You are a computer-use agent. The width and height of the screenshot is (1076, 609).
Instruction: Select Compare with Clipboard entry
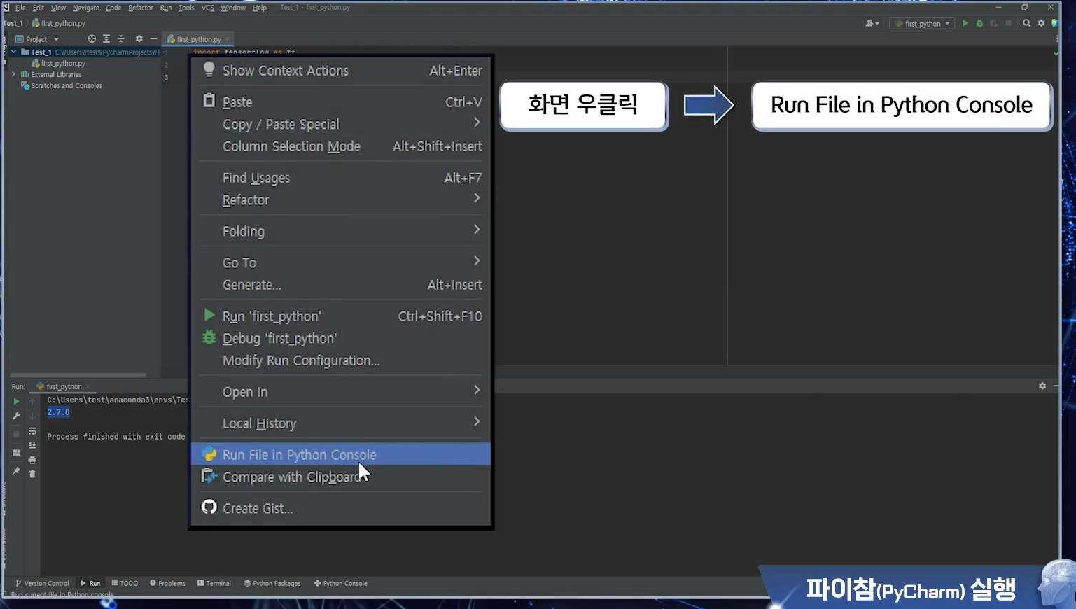tap(340, 477)
